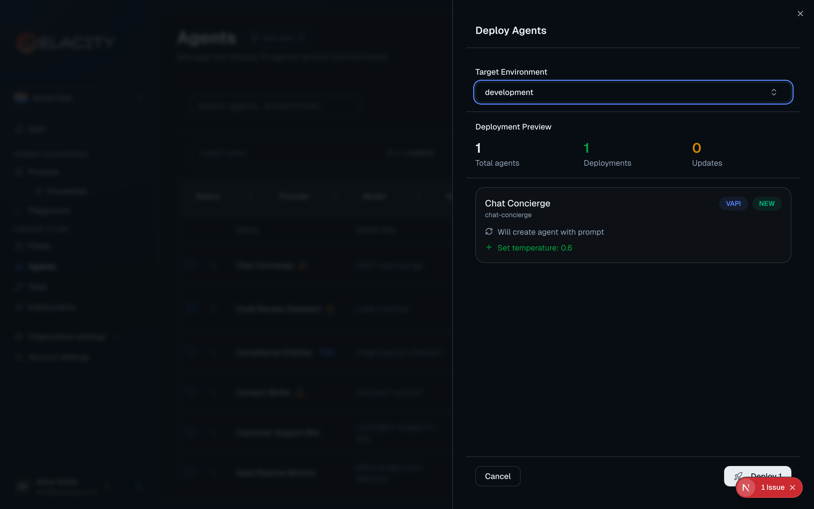Close the Deploy Agents panel
The image size is (814, 509).
[801, 14]
